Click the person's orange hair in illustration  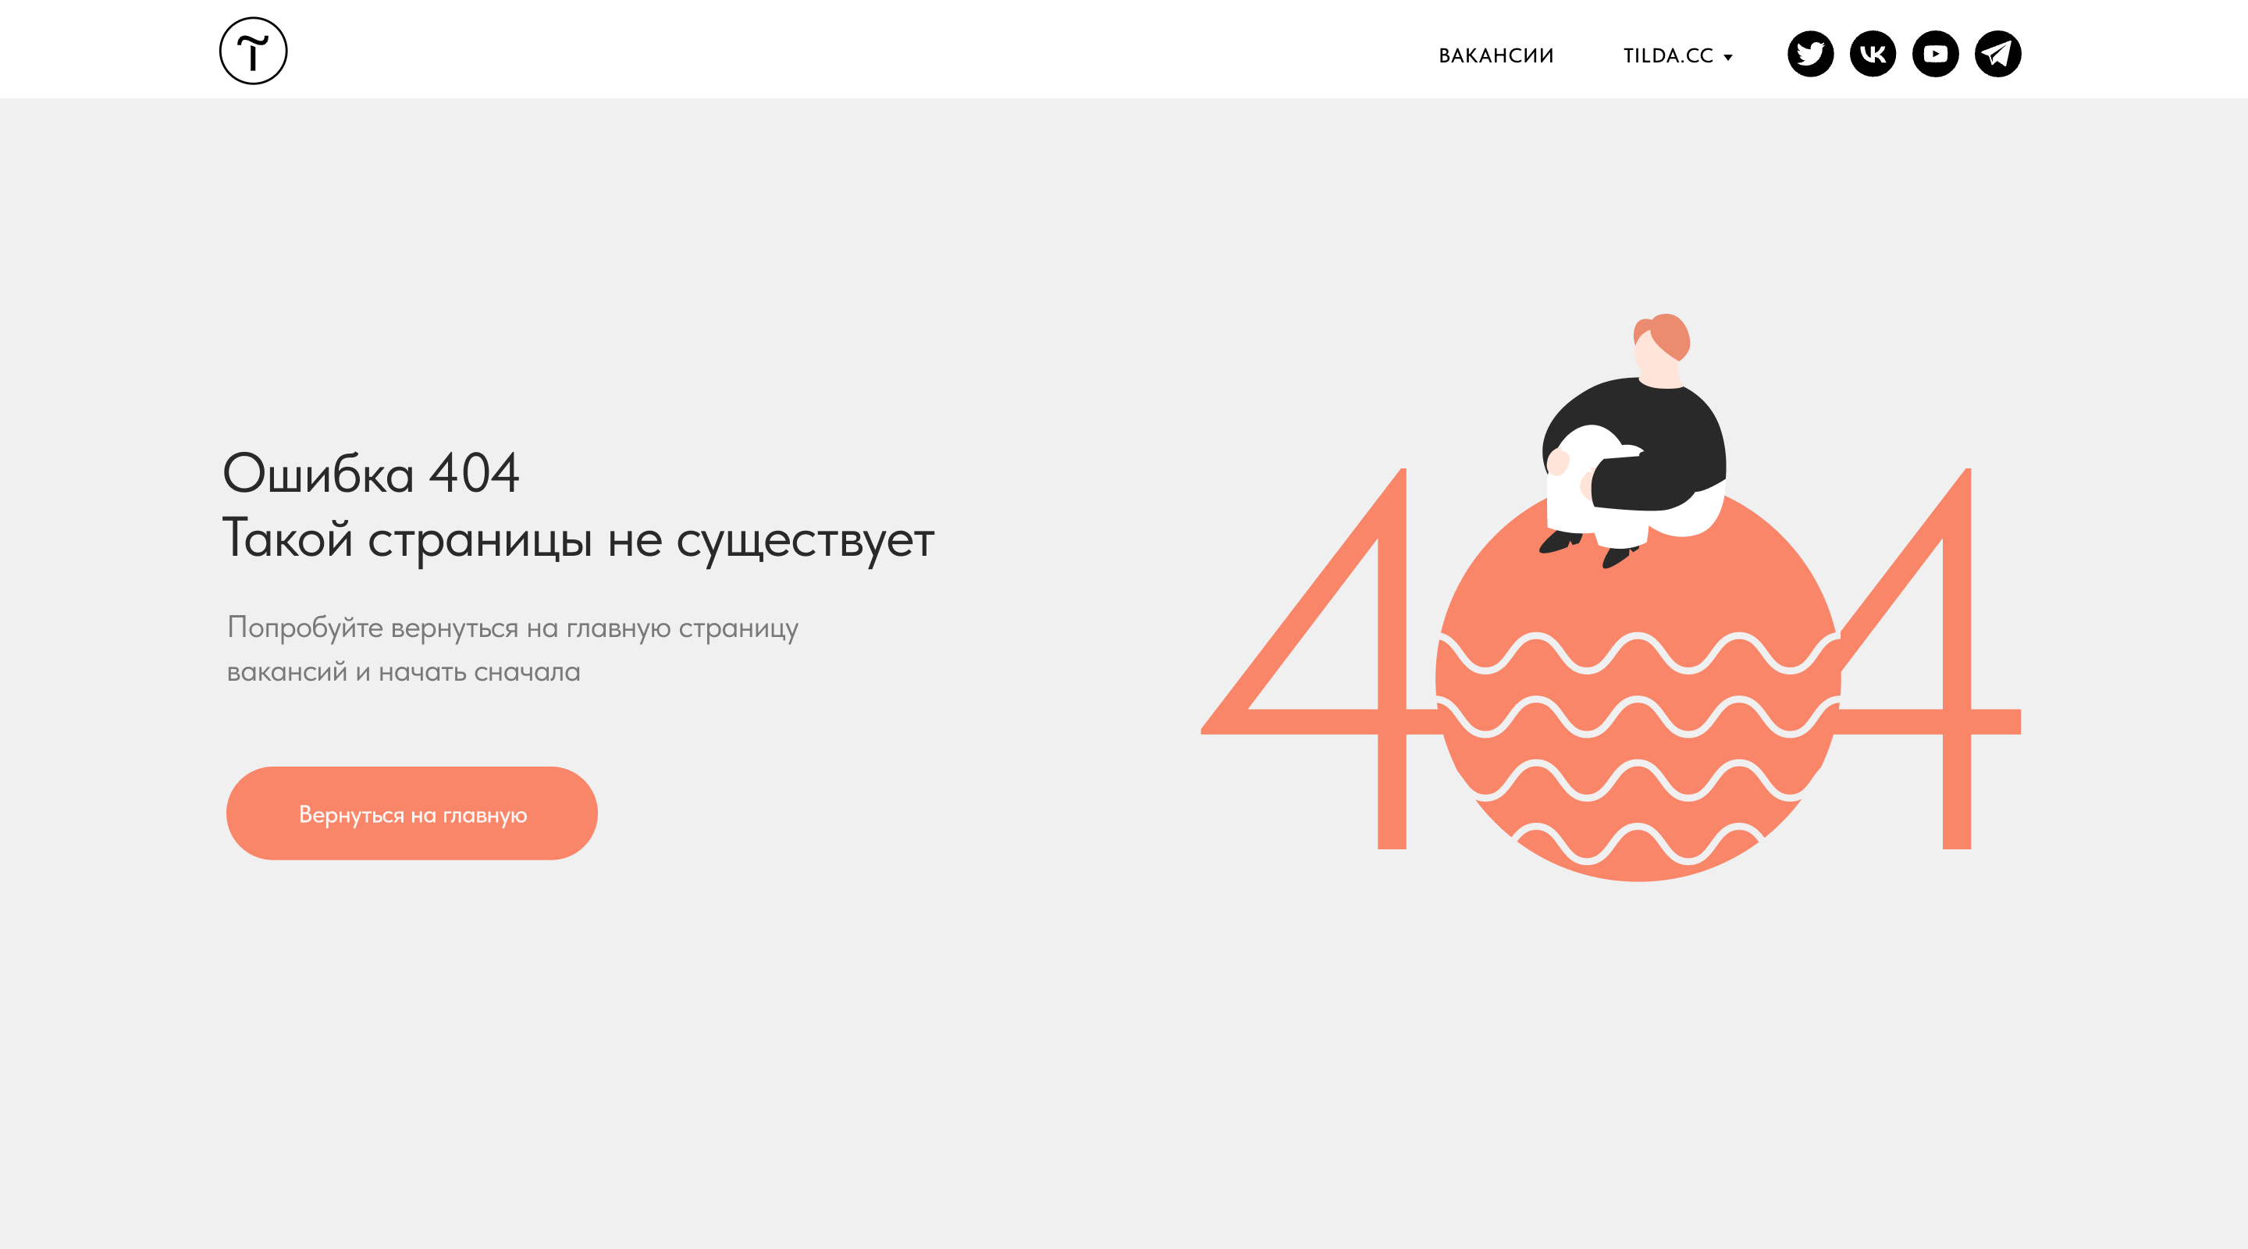click(x=1664, y=335)
